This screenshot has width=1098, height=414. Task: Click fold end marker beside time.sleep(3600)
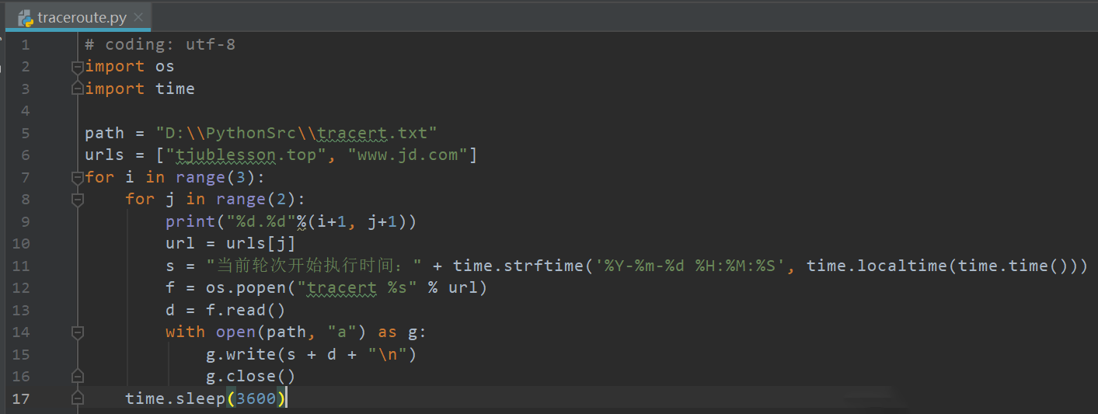pos(77,398)
